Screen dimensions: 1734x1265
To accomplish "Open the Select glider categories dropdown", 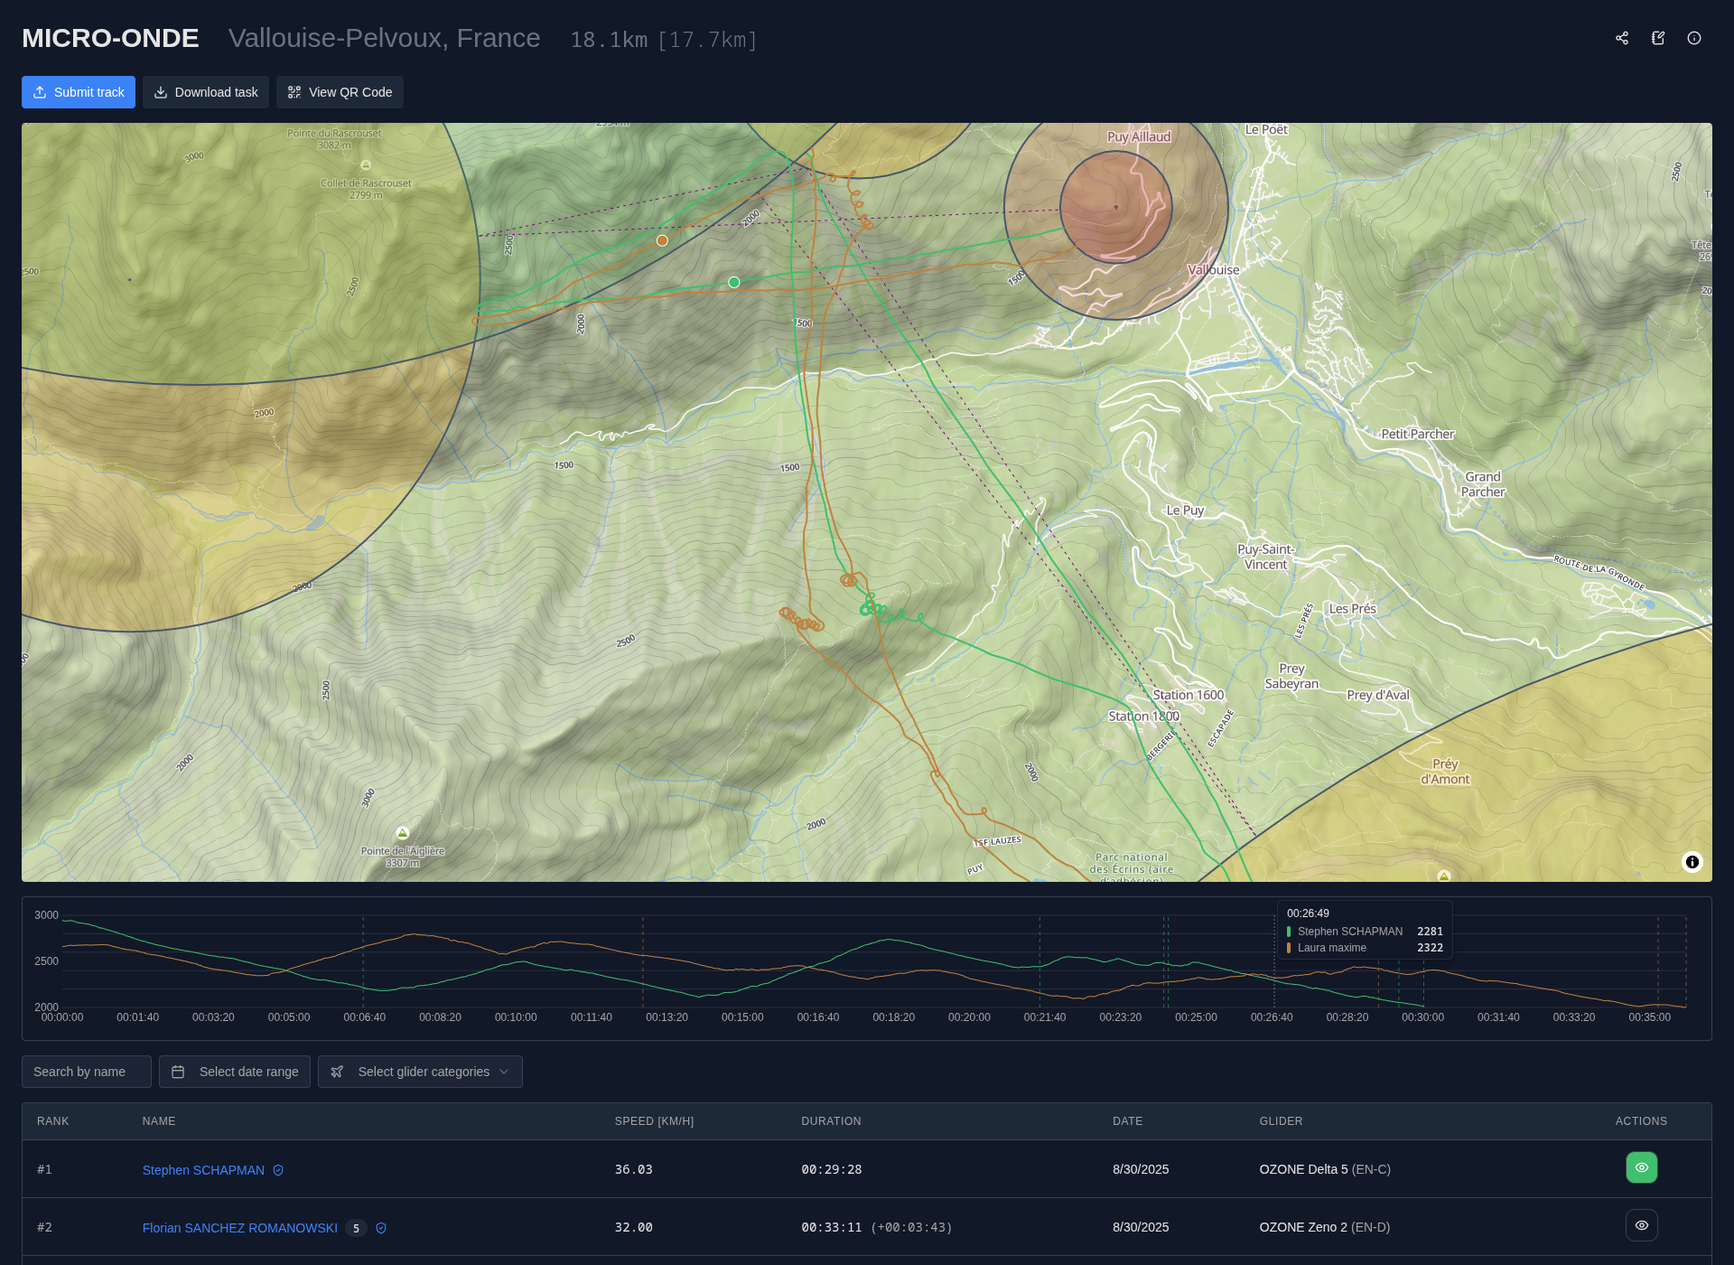I will point(420,1072).
